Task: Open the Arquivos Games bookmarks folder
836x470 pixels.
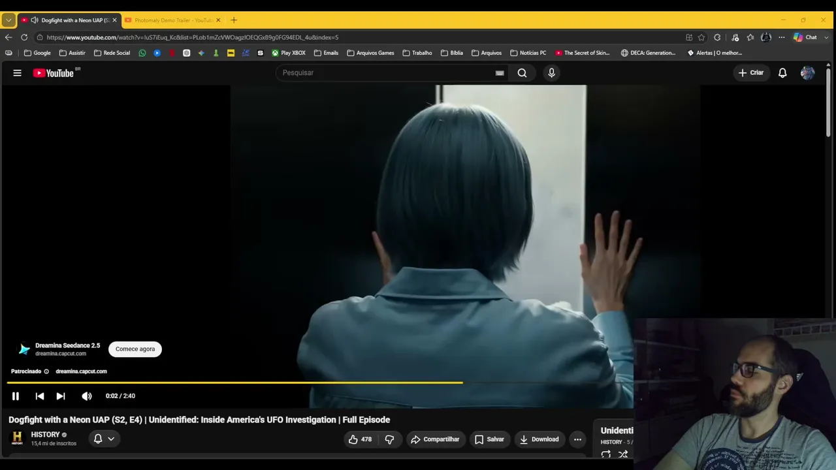Action: [x=370, y=53]
